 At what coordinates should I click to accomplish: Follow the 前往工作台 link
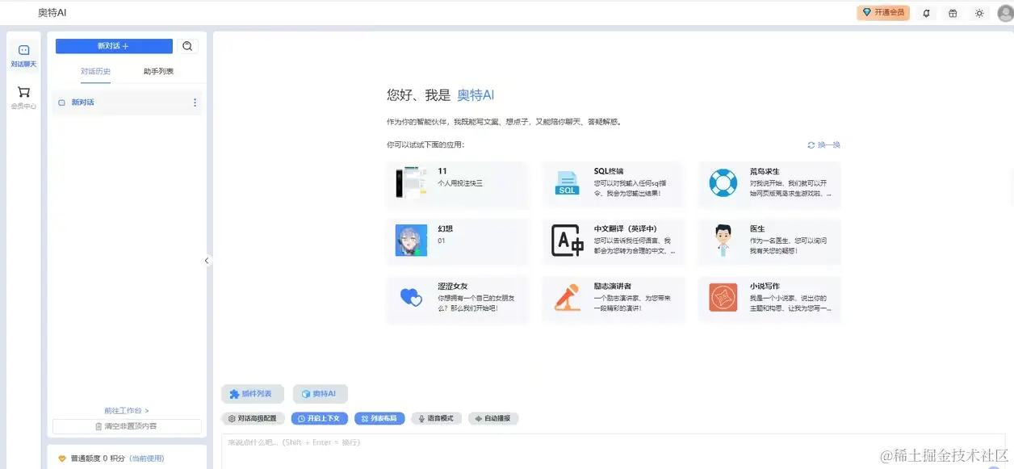[127, 411]
